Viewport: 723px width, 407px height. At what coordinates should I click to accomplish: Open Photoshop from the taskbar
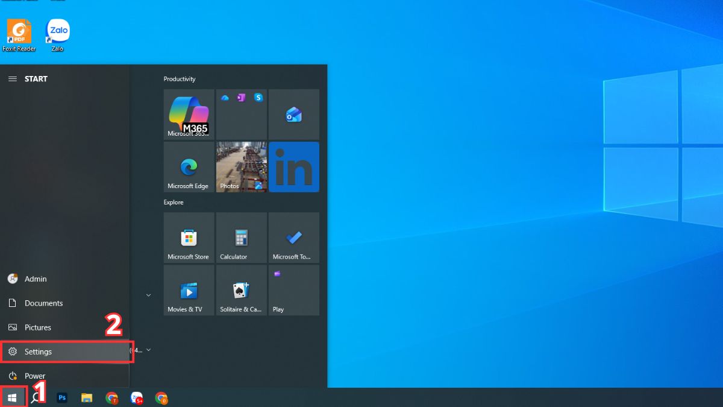pyautogui.click(x=62, y=397)
